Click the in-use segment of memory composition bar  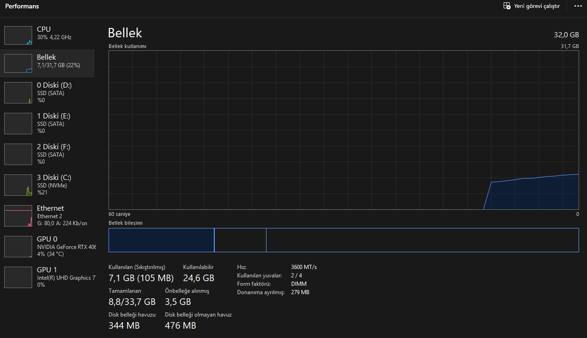coord(161,240)
